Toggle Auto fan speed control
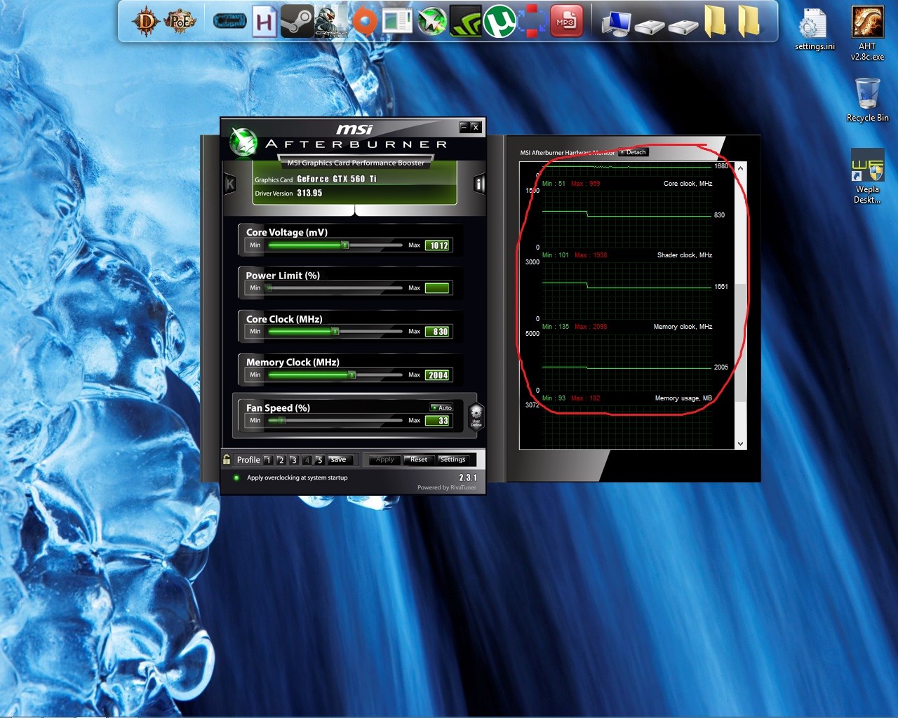The width and height of the screenshot is (898, 718). click(x=441, y=407)
